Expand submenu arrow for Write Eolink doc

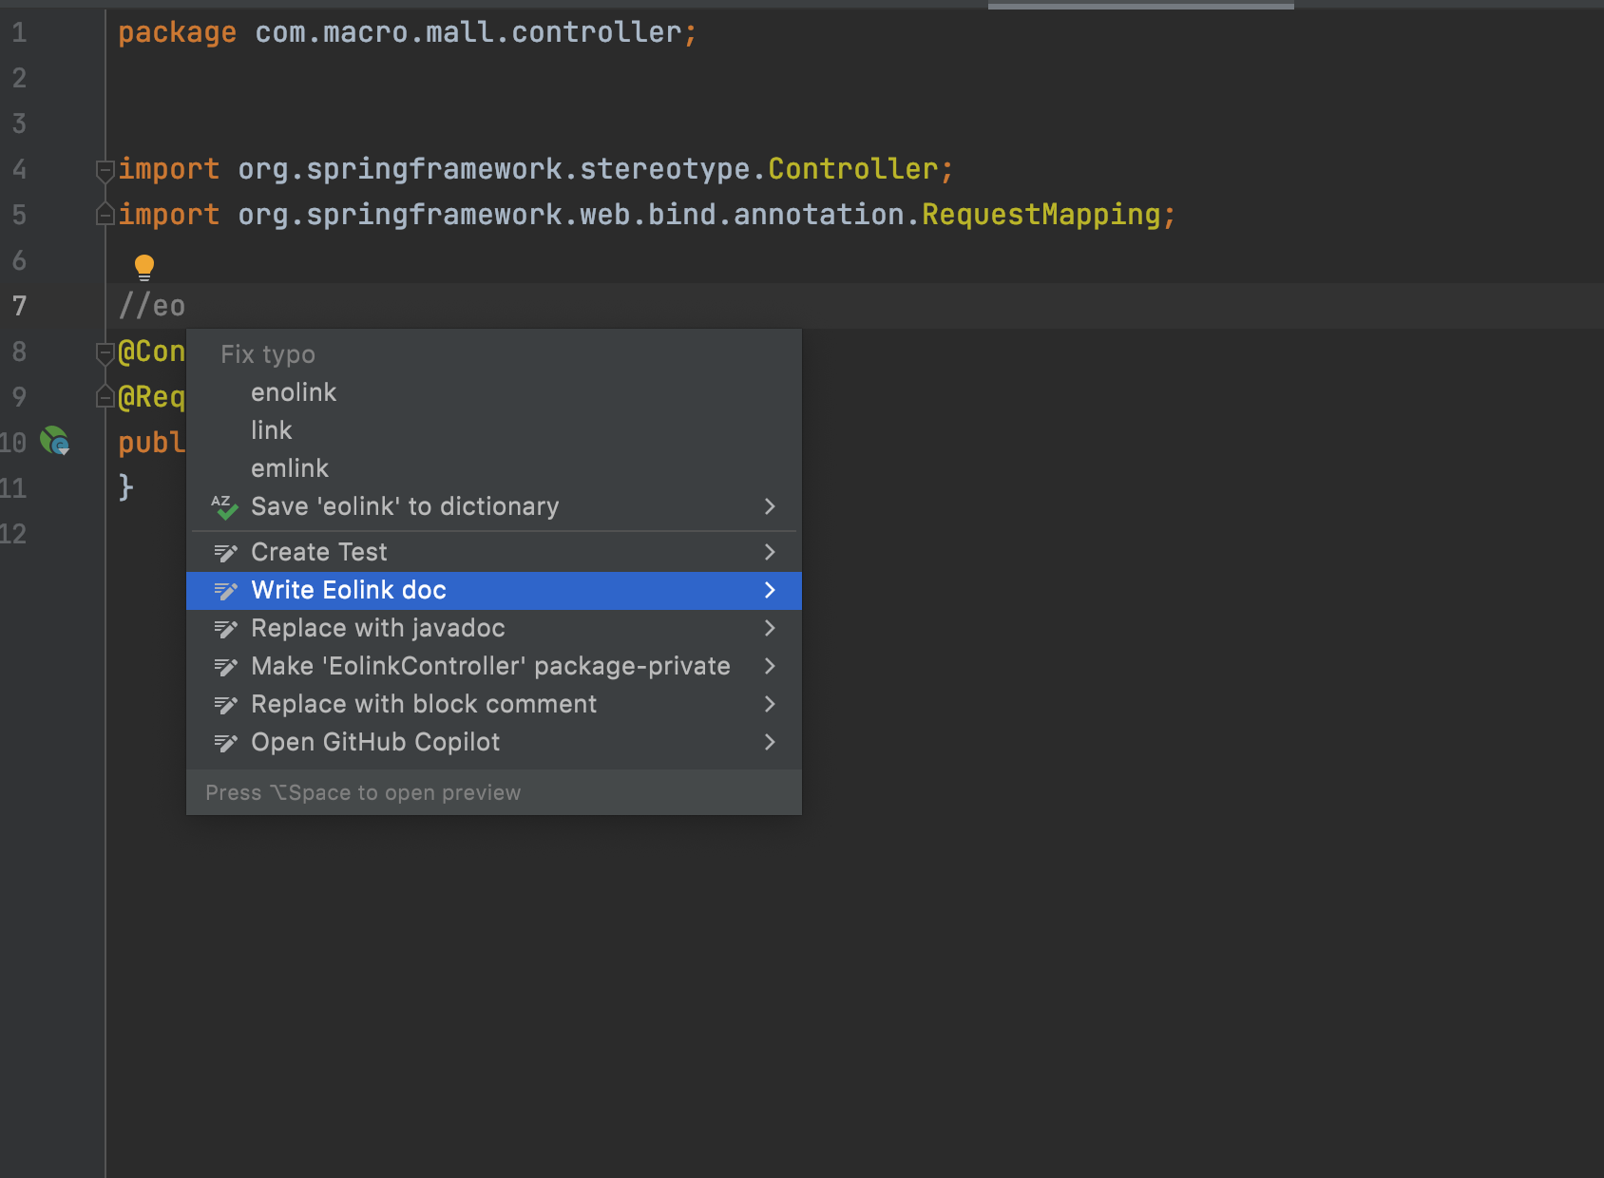[x=770, y=590]
